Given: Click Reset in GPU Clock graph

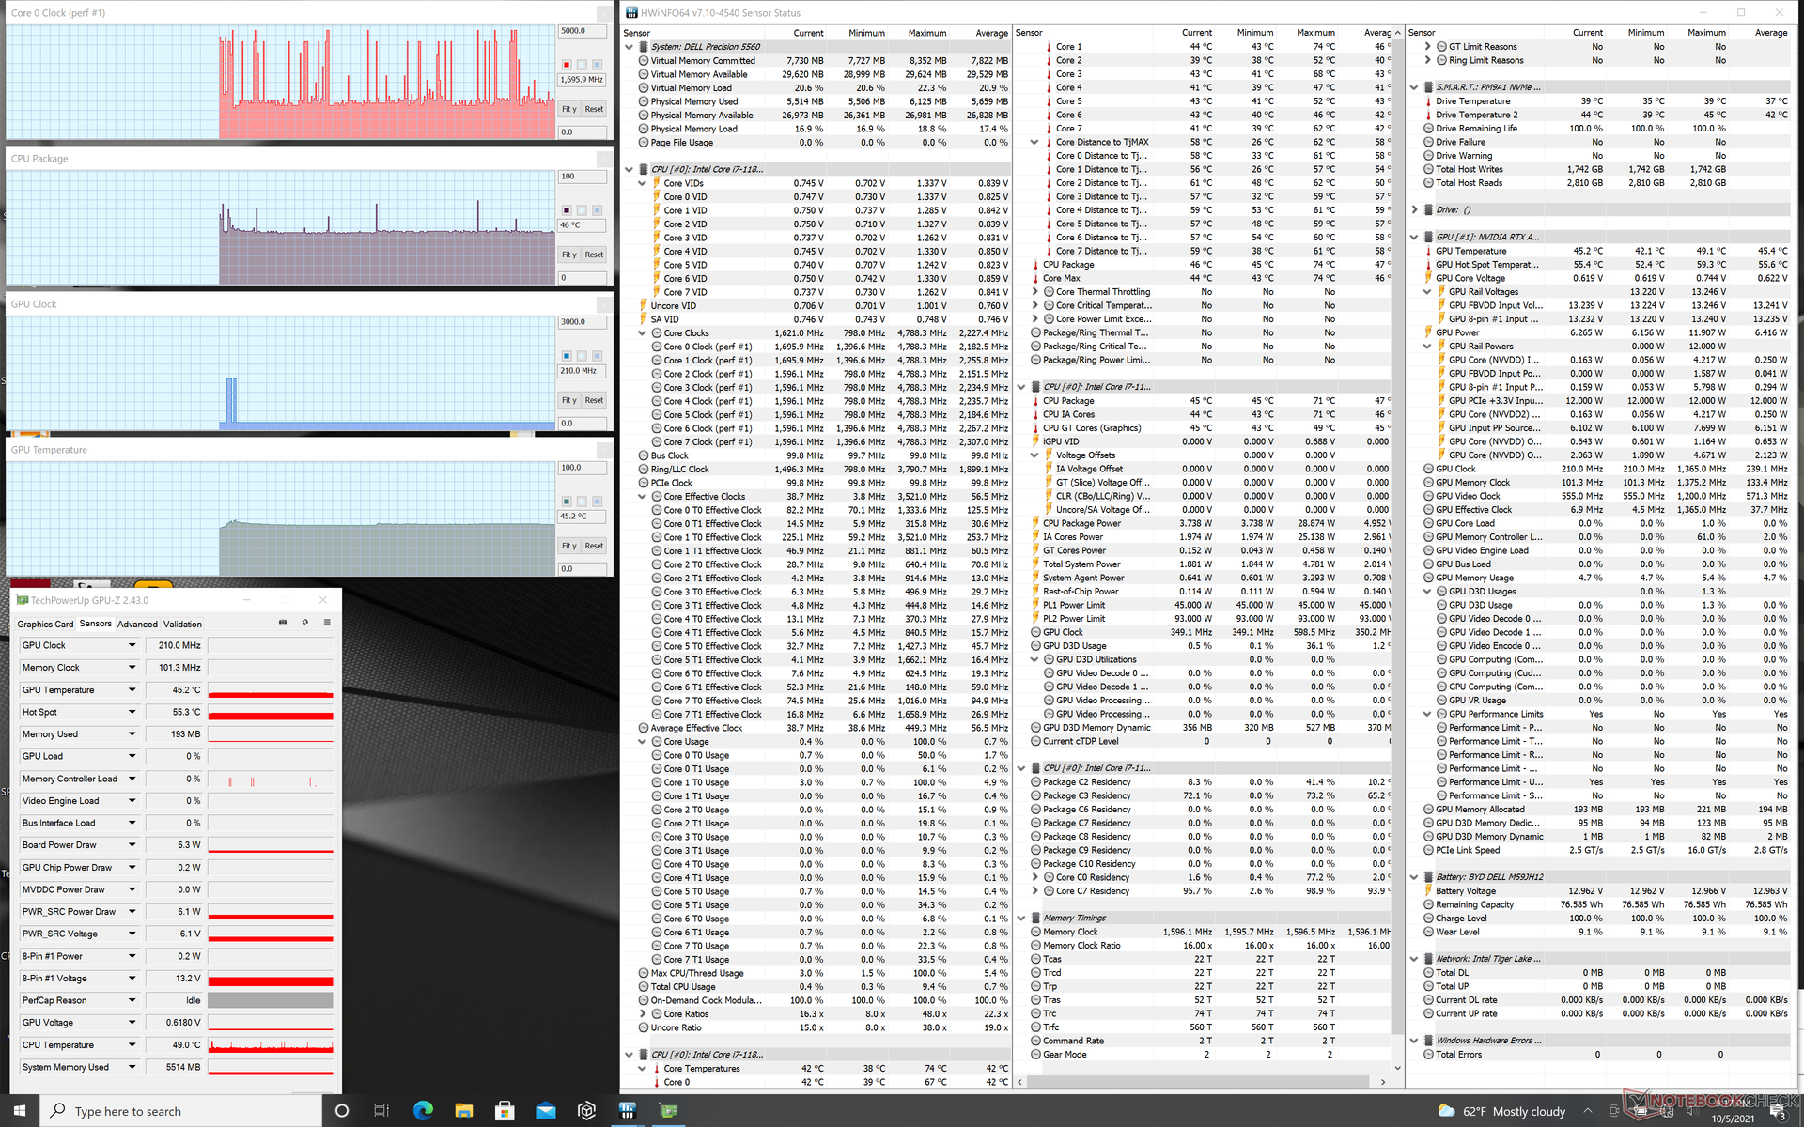Looking at the screenshot, I should pyautogui.click(x=594, y=400).
